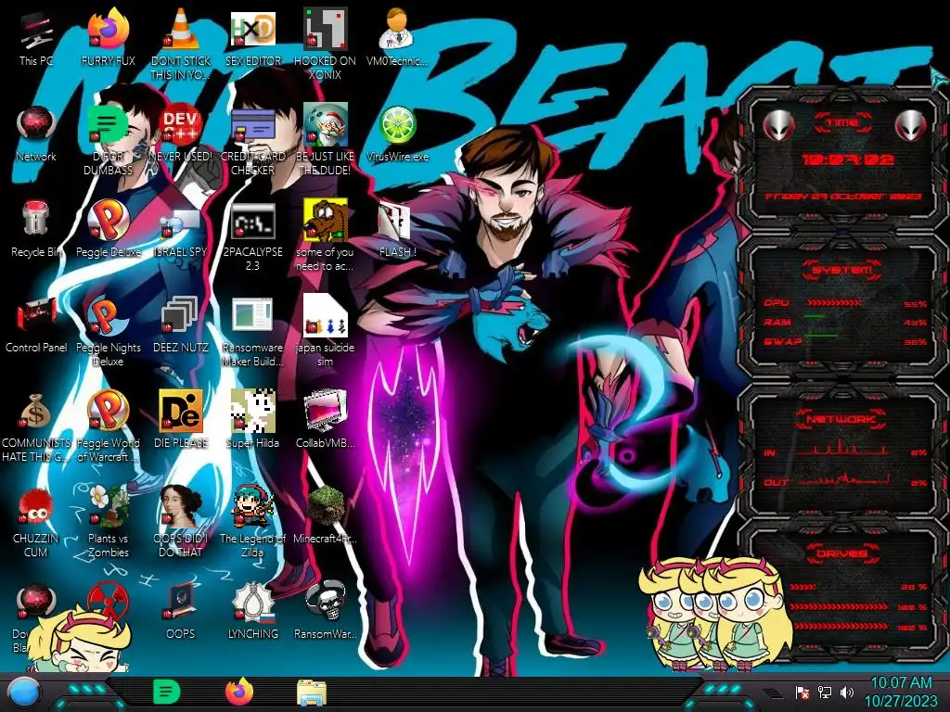
Task: Open the VM0Technic desktop icon
Action: (397, 29)
